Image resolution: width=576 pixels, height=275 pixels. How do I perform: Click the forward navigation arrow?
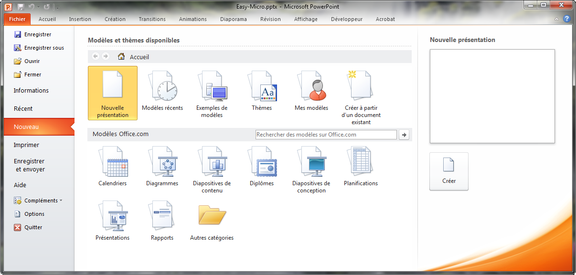pyautogui.click(x=106, y=56)
